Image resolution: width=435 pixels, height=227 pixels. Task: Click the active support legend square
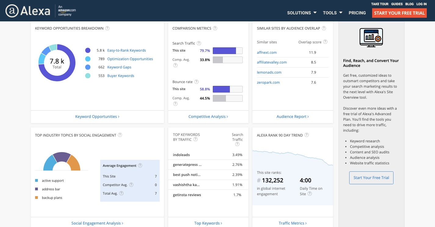click(x=37, y=181)
